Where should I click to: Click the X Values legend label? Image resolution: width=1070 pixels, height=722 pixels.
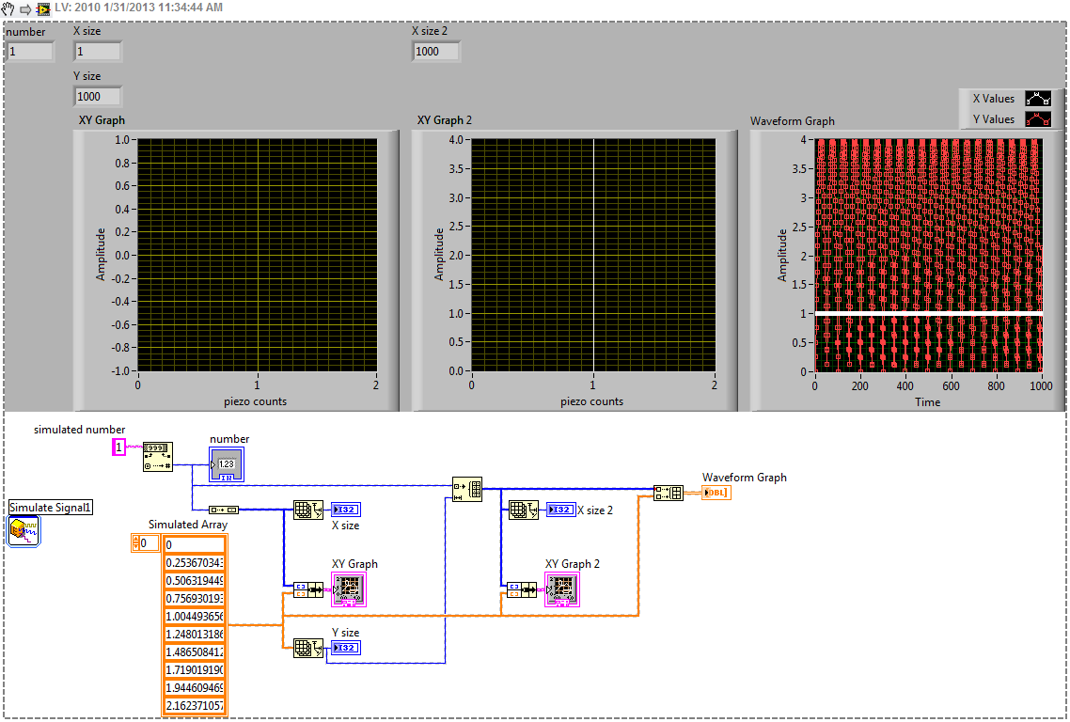pos(994,99)
